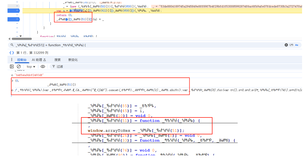Image resolution: width=307 pixels, height=158 pixels.
Task: Open the 'top' JavaScript context dropdown
Action: coord(31,67)
